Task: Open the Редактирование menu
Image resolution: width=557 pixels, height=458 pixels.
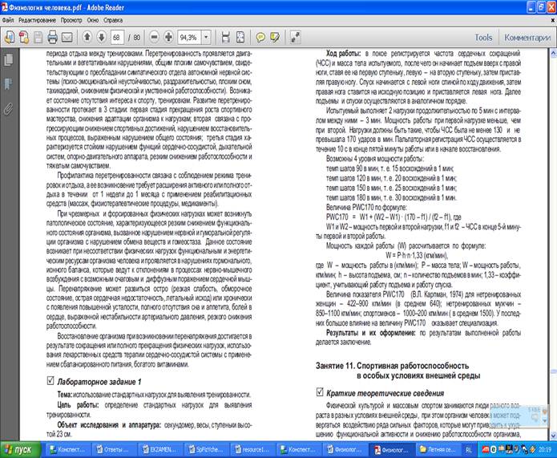Action: click(38, 20)
